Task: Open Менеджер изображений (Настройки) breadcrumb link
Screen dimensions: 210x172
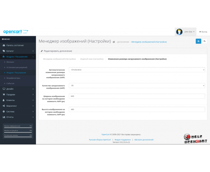Action: pyautogui.click(x=149, y=42)
